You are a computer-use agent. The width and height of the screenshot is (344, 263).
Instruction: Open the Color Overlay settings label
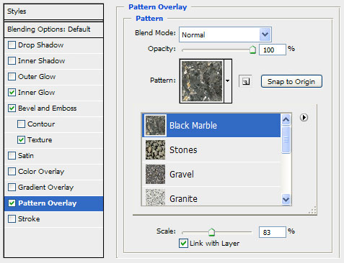pyautogui.click(x=41, y=172)
